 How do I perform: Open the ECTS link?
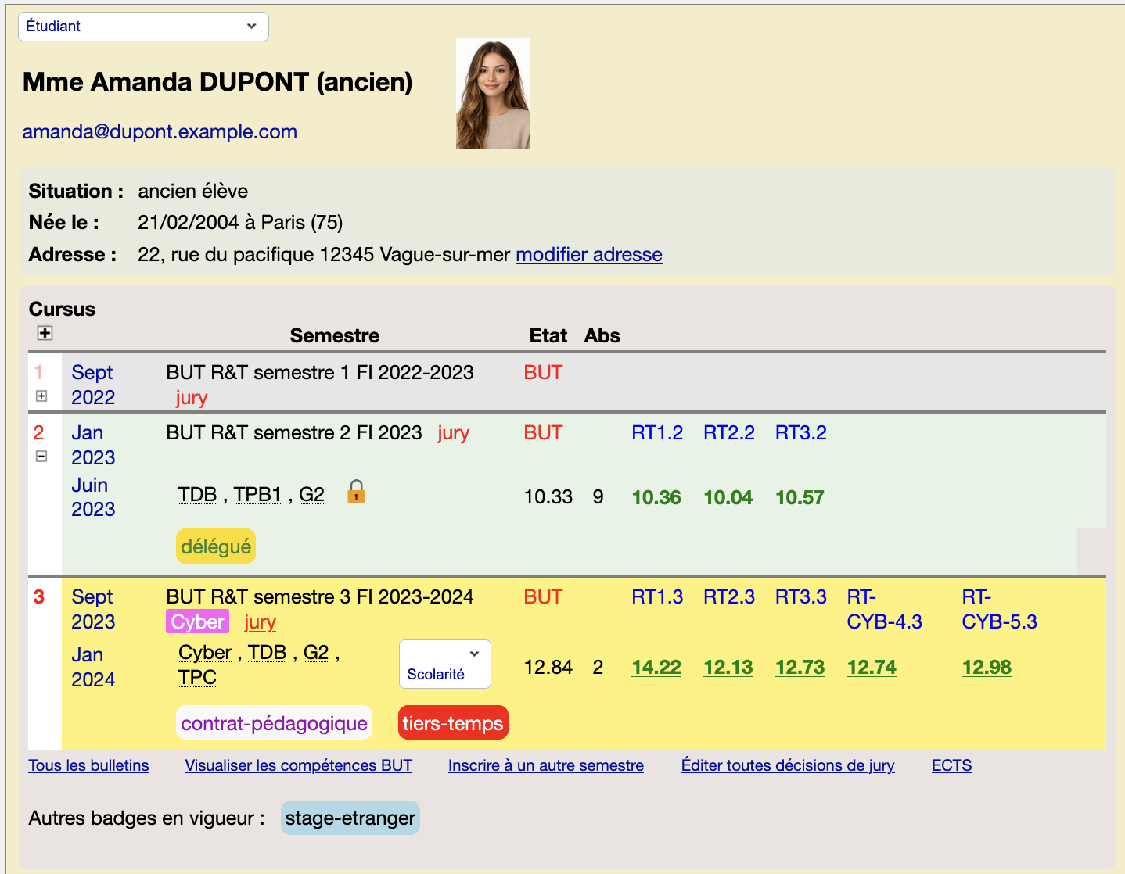pos(951,766)
